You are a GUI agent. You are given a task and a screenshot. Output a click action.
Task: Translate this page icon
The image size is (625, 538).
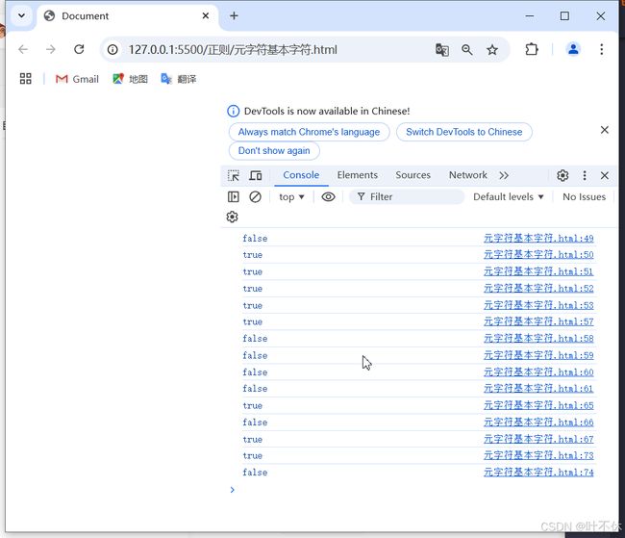point(441,50)
